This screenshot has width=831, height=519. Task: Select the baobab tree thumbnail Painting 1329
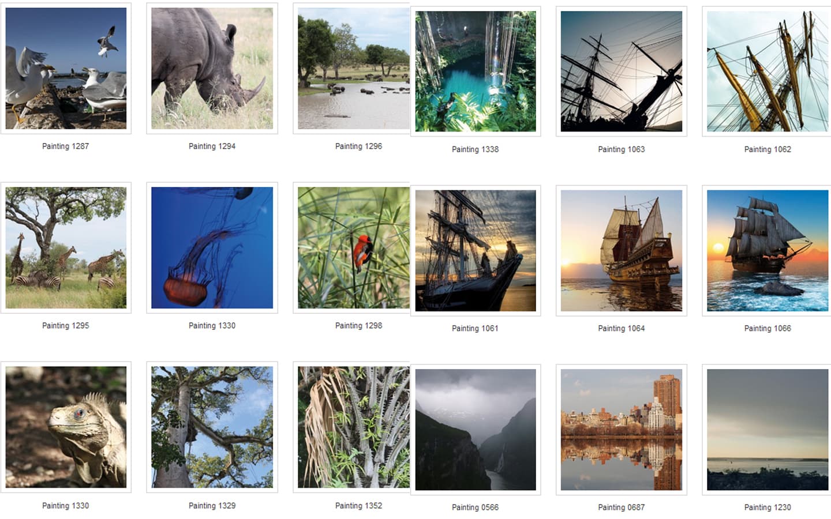[212, 427]
